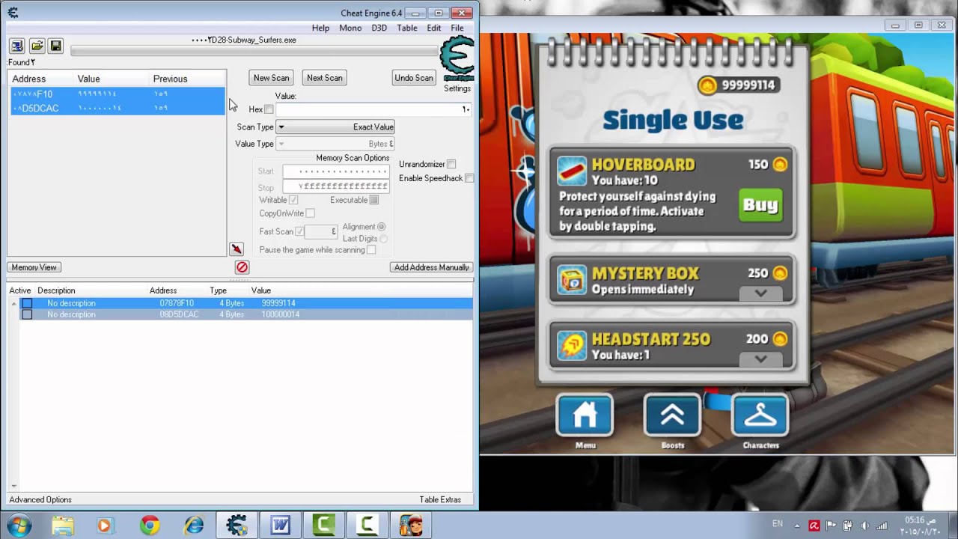Select the Last Digits radio button

(x=383, y=239)
